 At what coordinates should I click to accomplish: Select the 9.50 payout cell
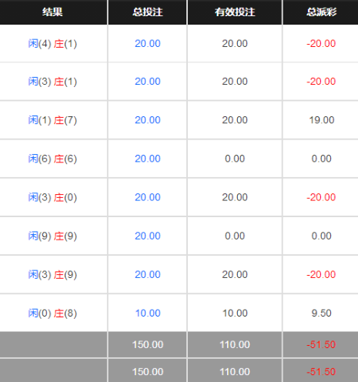tap(321, 313)
